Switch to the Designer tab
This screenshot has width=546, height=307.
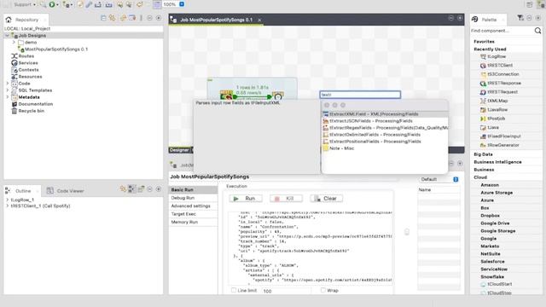pos(180,150)
